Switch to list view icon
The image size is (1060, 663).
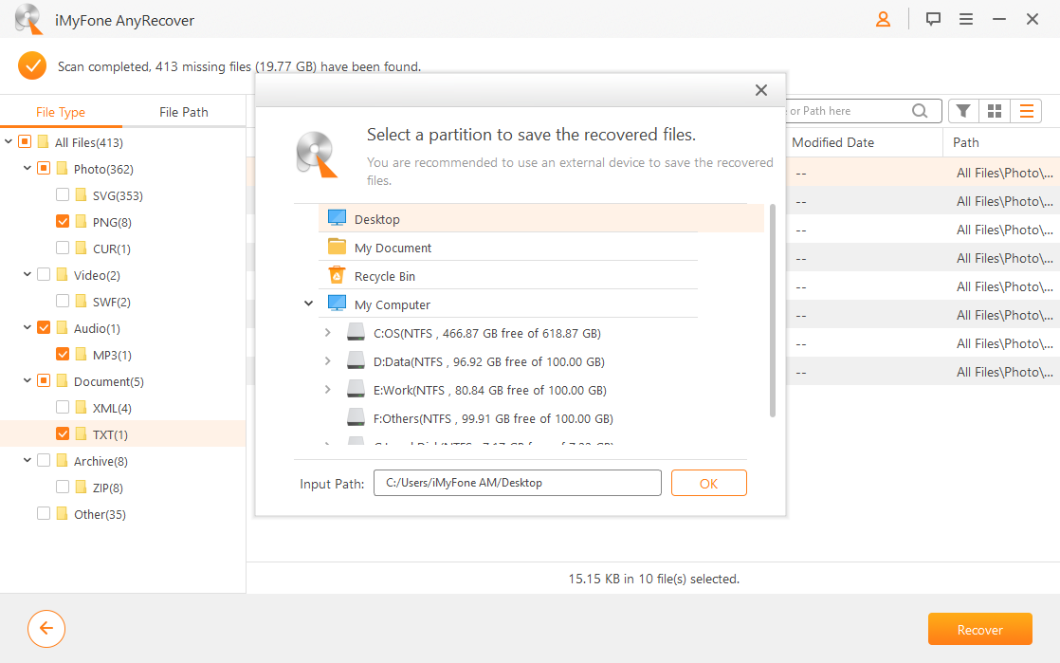click(1026, 110)
